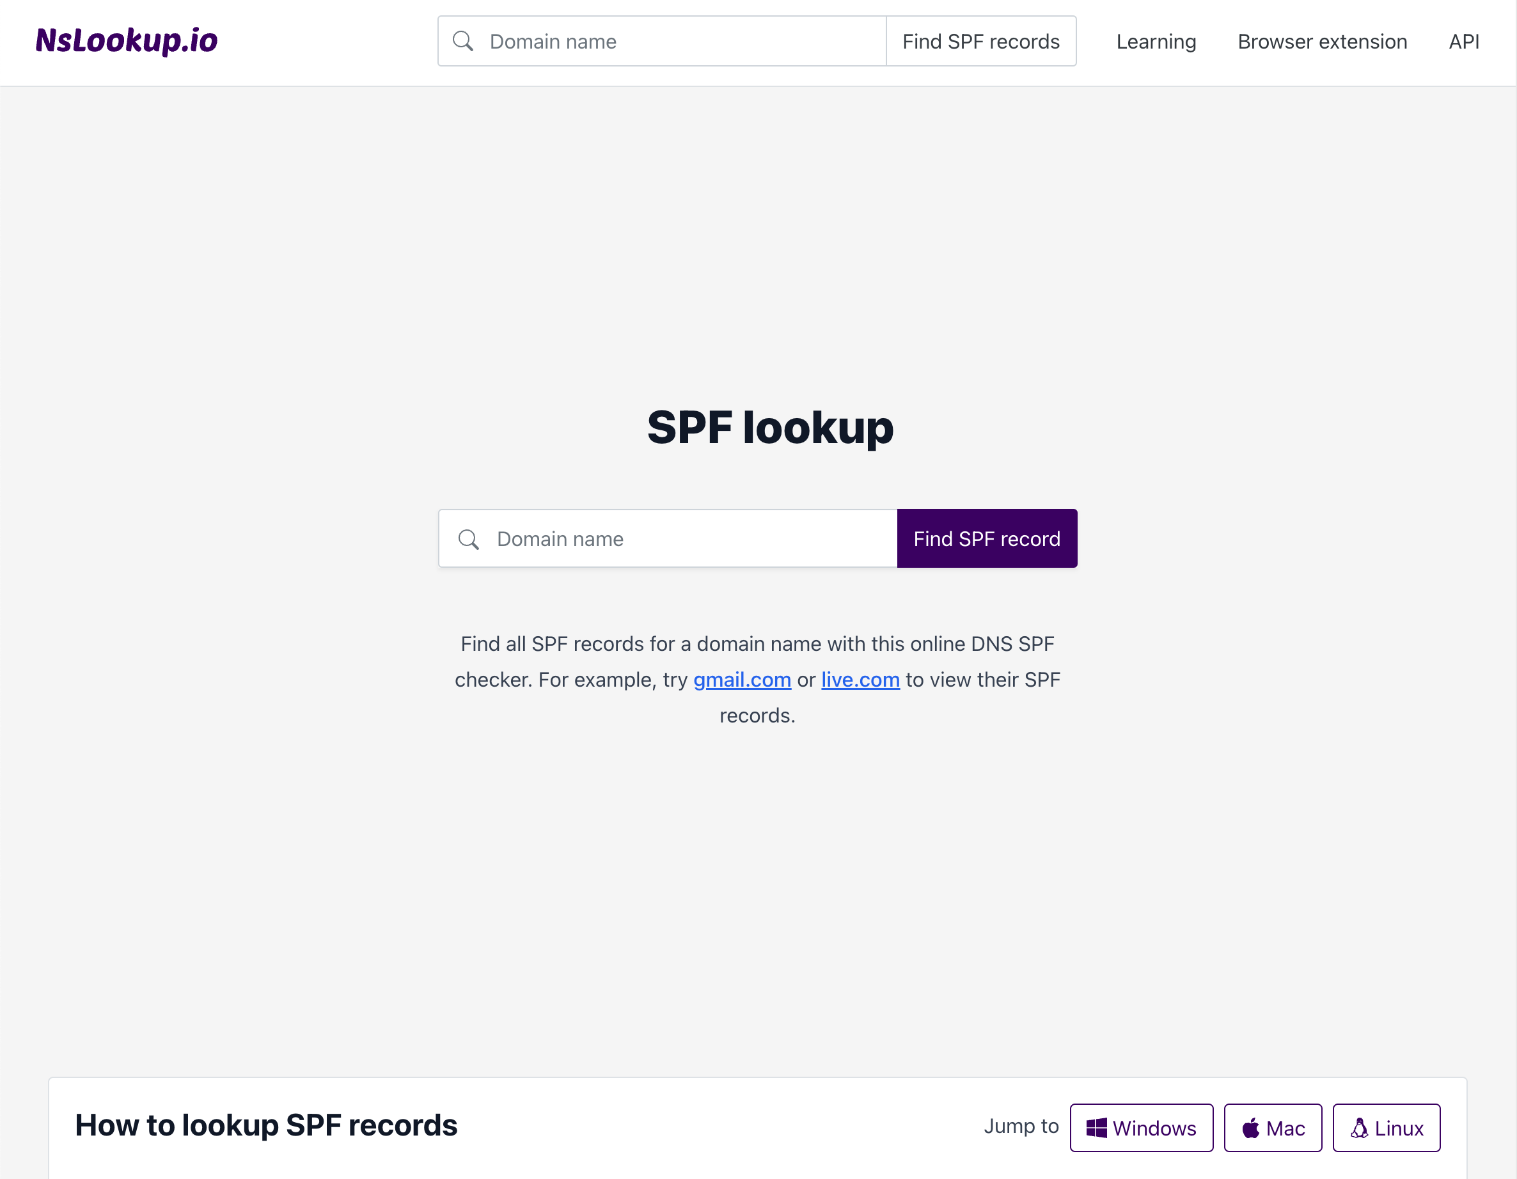Image resolution: width=1517 pixels, height=1179 pixels.
Task: Jump to the Linux section
Action: click(x=1387, y=1128)
